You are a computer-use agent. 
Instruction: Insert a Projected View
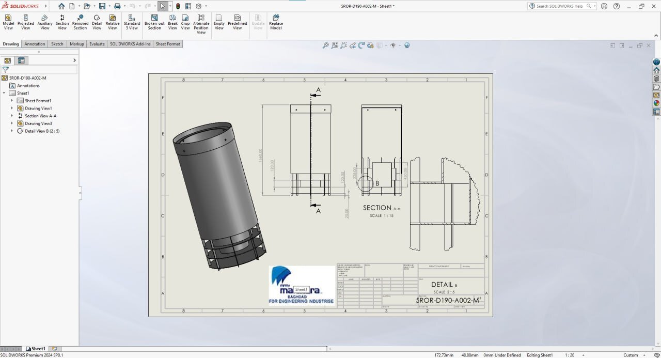(x=25, y=22)
